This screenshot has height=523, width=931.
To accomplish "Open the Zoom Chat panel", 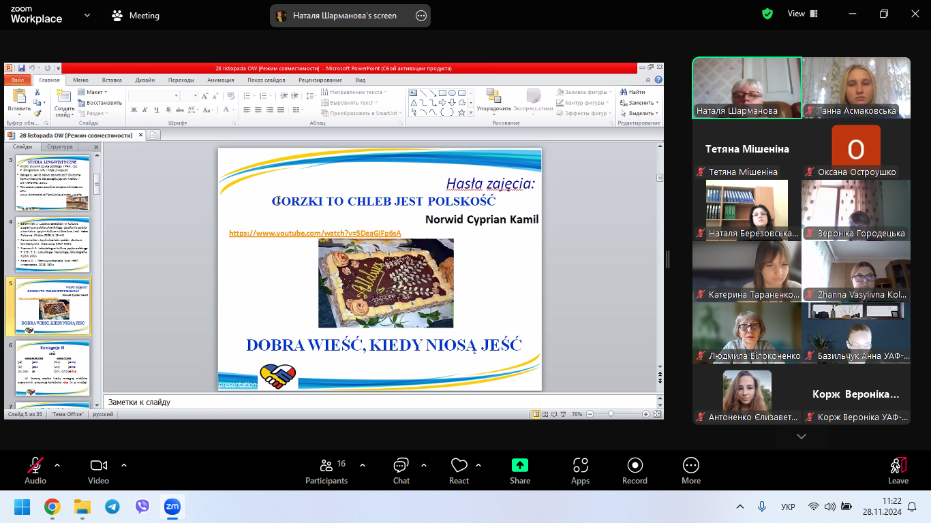I will (401, 471).
